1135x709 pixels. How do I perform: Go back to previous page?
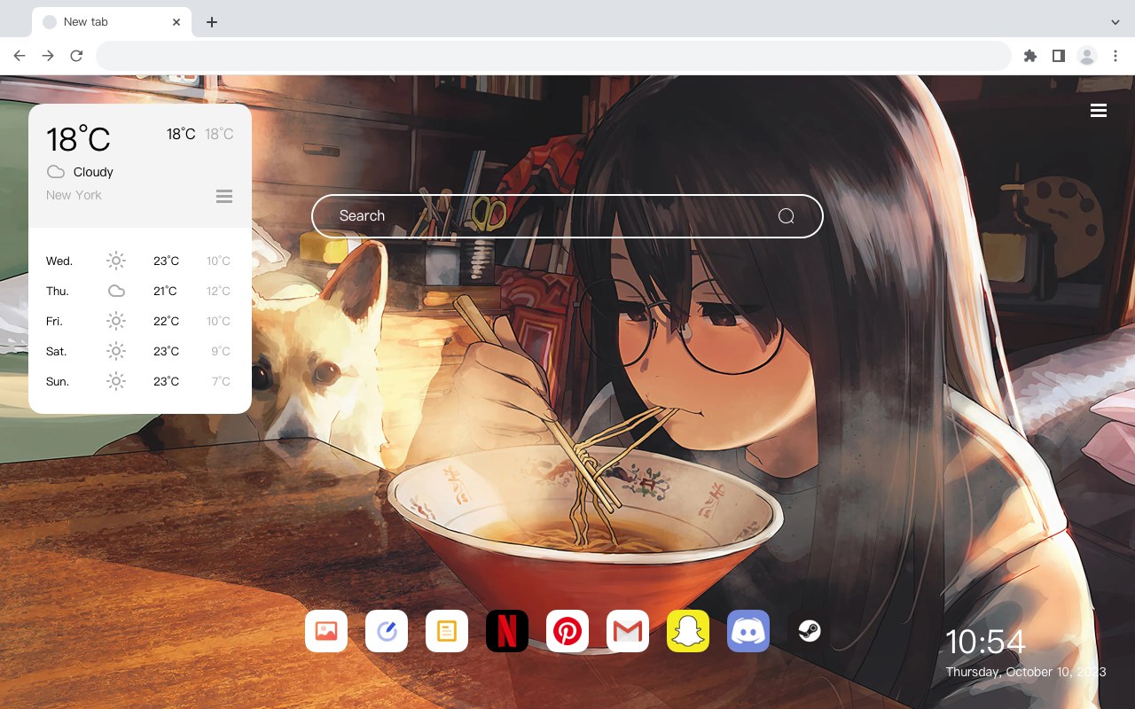[x=20, y=56]
